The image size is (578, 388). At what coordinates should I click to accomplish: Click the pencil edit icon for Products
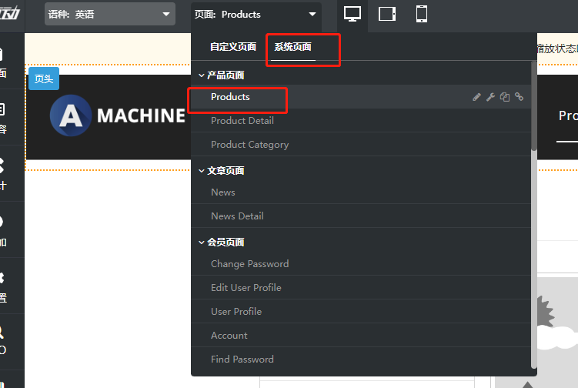tap(476, 97)
